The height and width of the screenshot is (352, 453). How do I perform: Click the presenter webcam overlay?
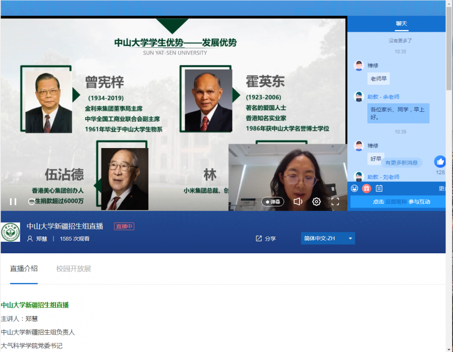pyautogui.click(x=287, y=174)
